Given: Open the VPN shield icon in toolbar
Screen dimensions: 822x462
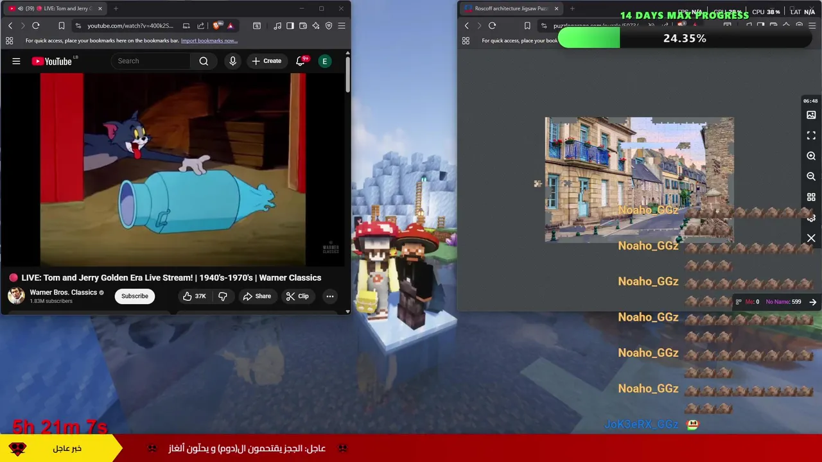Looking at the screenshot, I should pyautogui.click(x=329, y=26).
